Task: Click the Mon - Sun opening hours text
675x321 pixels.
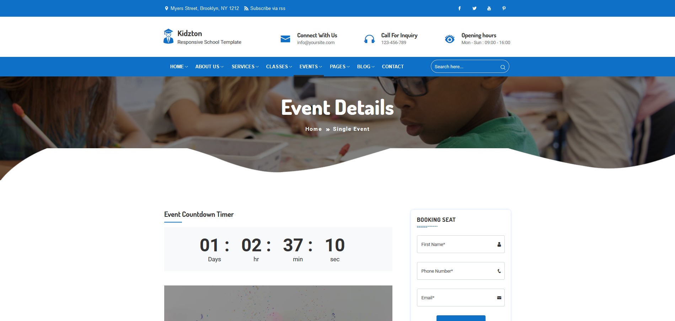Action: 486,43
